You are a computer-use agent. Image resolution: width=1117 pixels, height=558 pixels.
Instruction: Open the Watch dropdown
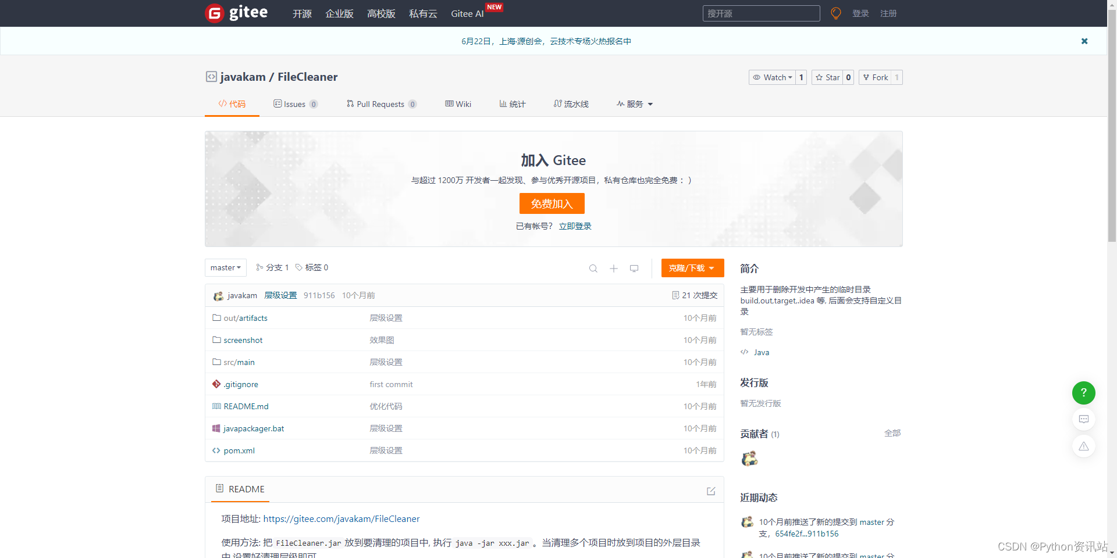click(x=773, y=77)
